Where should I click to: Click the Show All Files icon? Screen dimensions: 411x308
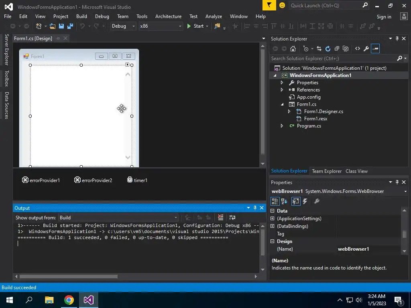pyautogui.click(x=346, y=49)
